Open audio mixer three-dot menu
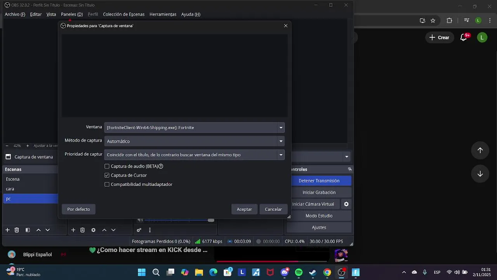The width and height of the screenshot is (497, 280). (x=150, y=230)
